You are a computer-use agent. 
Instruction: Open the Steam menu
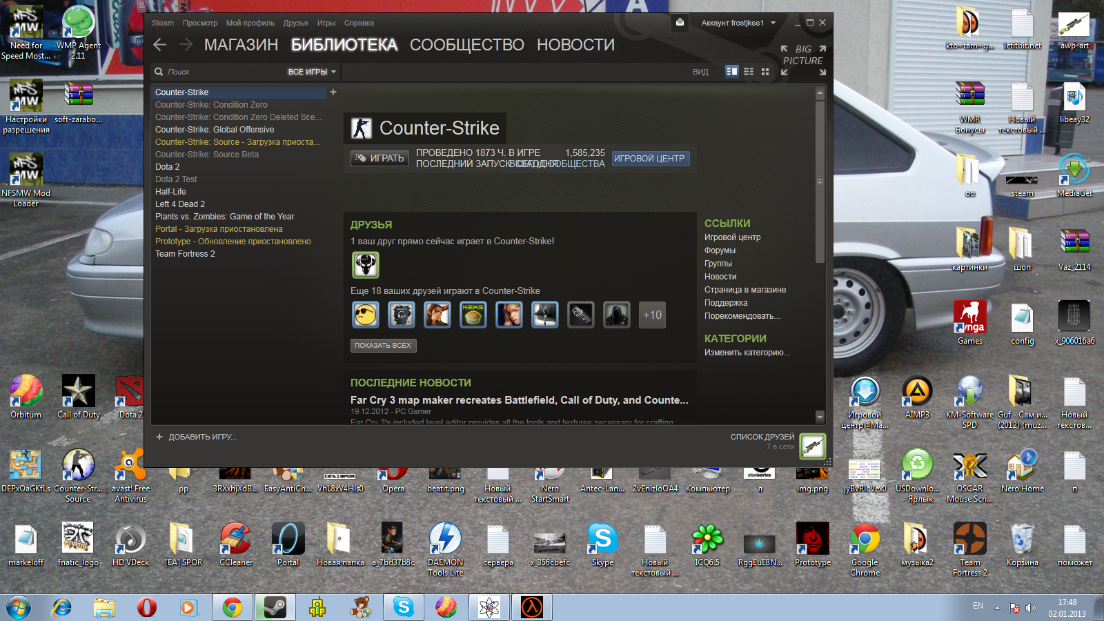[163, 23]
